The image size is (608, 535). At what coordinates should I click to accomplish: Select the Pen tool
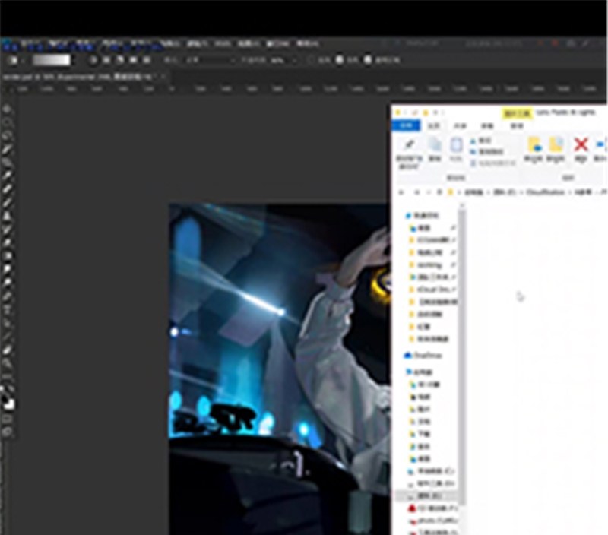tap(7, 296)
